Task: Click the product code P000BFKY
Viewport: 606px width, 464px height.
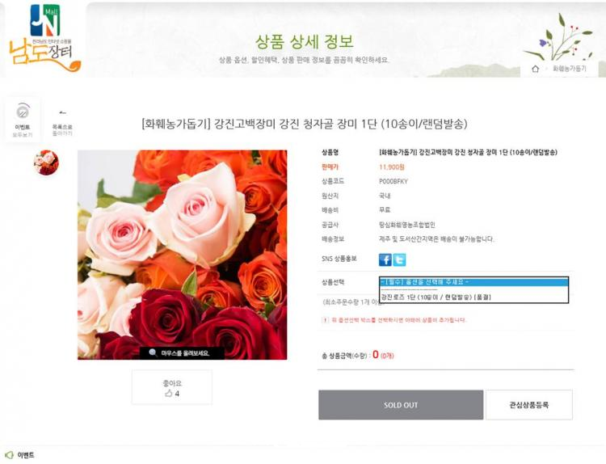Action: [x=393, y=181]
